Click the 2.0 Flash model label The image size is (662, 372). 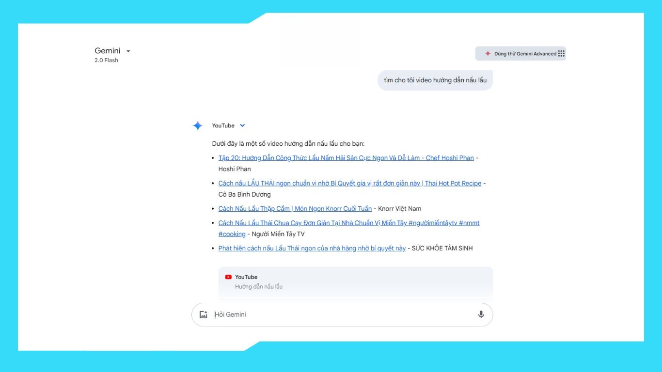point(106,60)
